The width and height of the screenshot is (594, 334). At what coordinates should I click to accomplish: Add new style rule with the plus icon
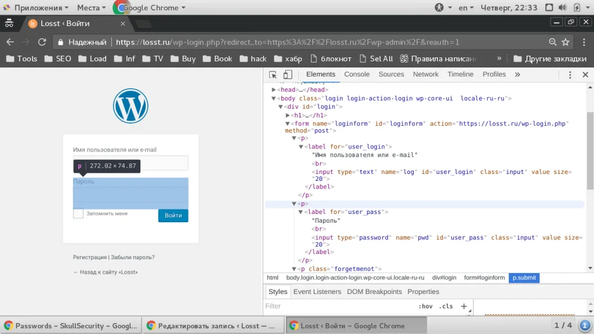463,306
